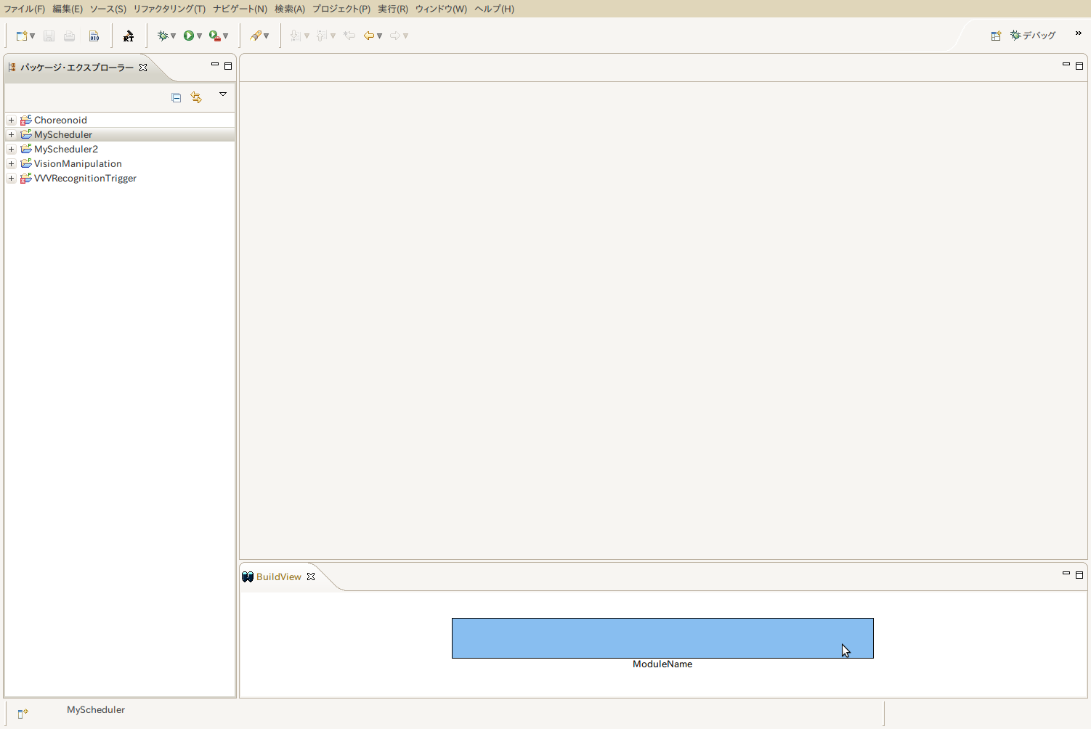Expand the VisionManipulation project node

pyautogui.click(x=12, y=164)
